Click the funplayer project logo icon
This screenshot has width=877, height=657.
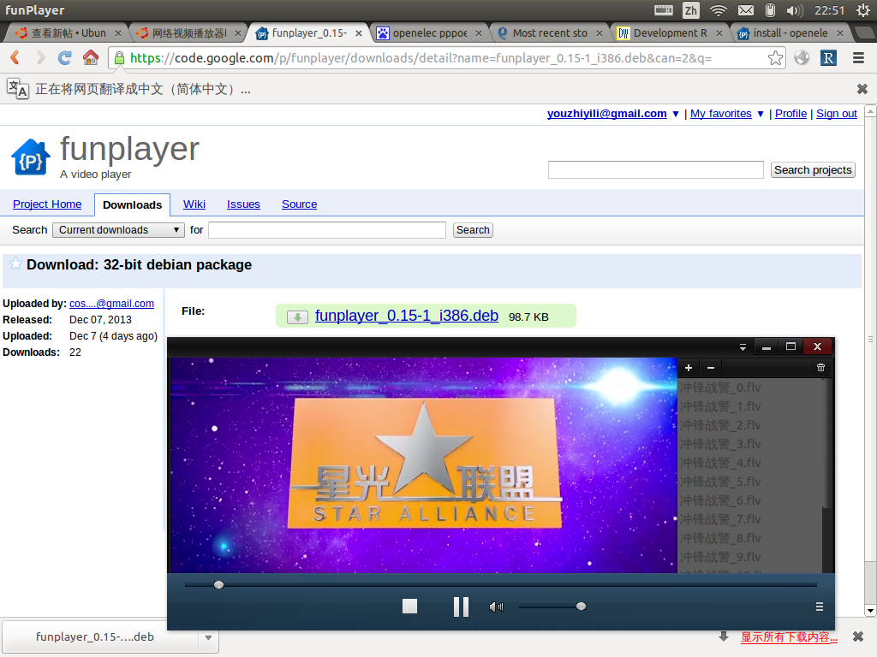pyautogui.click(x=31, y=157)
